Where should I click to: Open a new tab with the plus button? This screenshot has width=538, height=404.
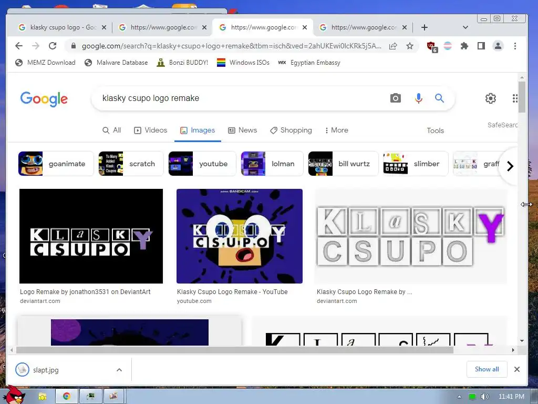[x=425, y=27]
